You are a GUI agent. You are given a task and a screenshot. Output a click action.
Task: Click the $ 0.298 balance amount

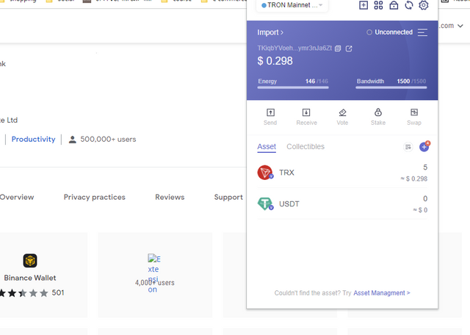[x=275, y=61]
